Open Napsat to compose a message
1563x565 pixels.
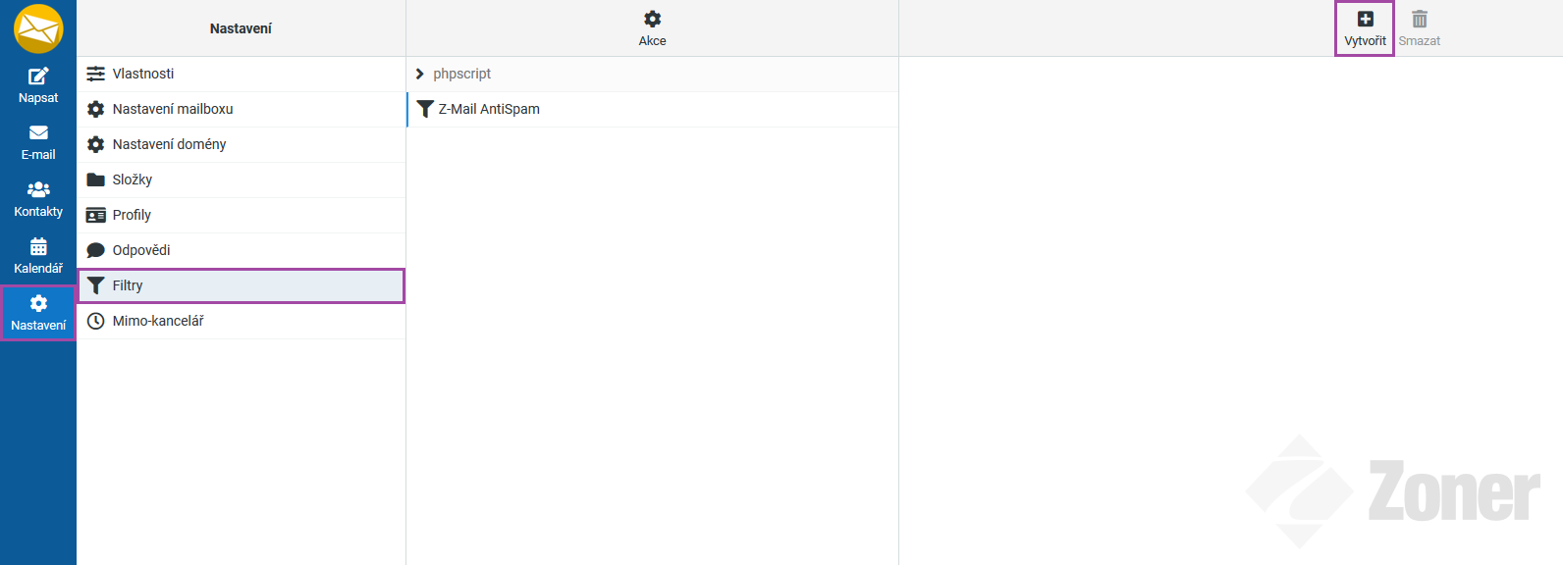38,85
